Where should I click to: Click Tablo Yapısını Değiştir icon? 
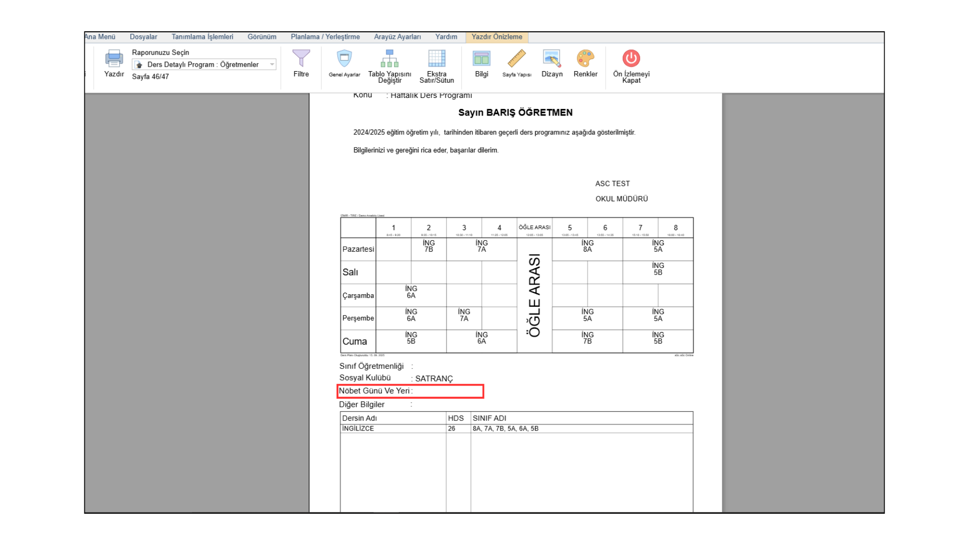point(389,59)
